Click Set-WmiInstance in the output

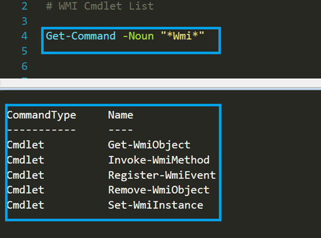pyautogui.click(x=155, y=205)
